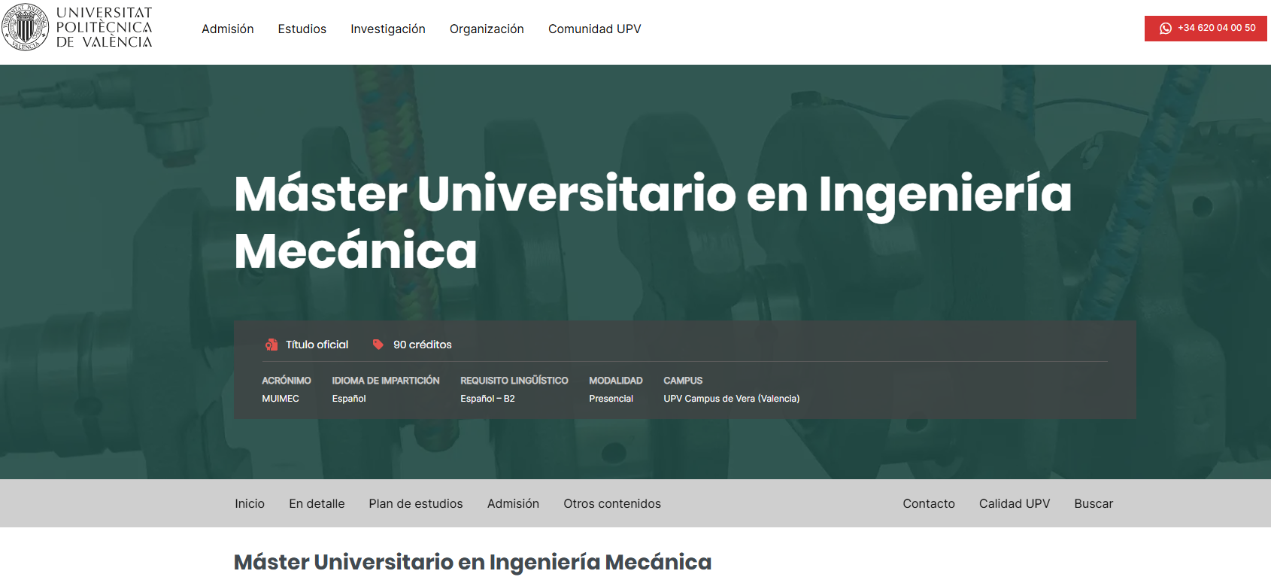Click the Buscar link
The width and height of the screenshot is (1271, 577).
[x=1094, y=503]
